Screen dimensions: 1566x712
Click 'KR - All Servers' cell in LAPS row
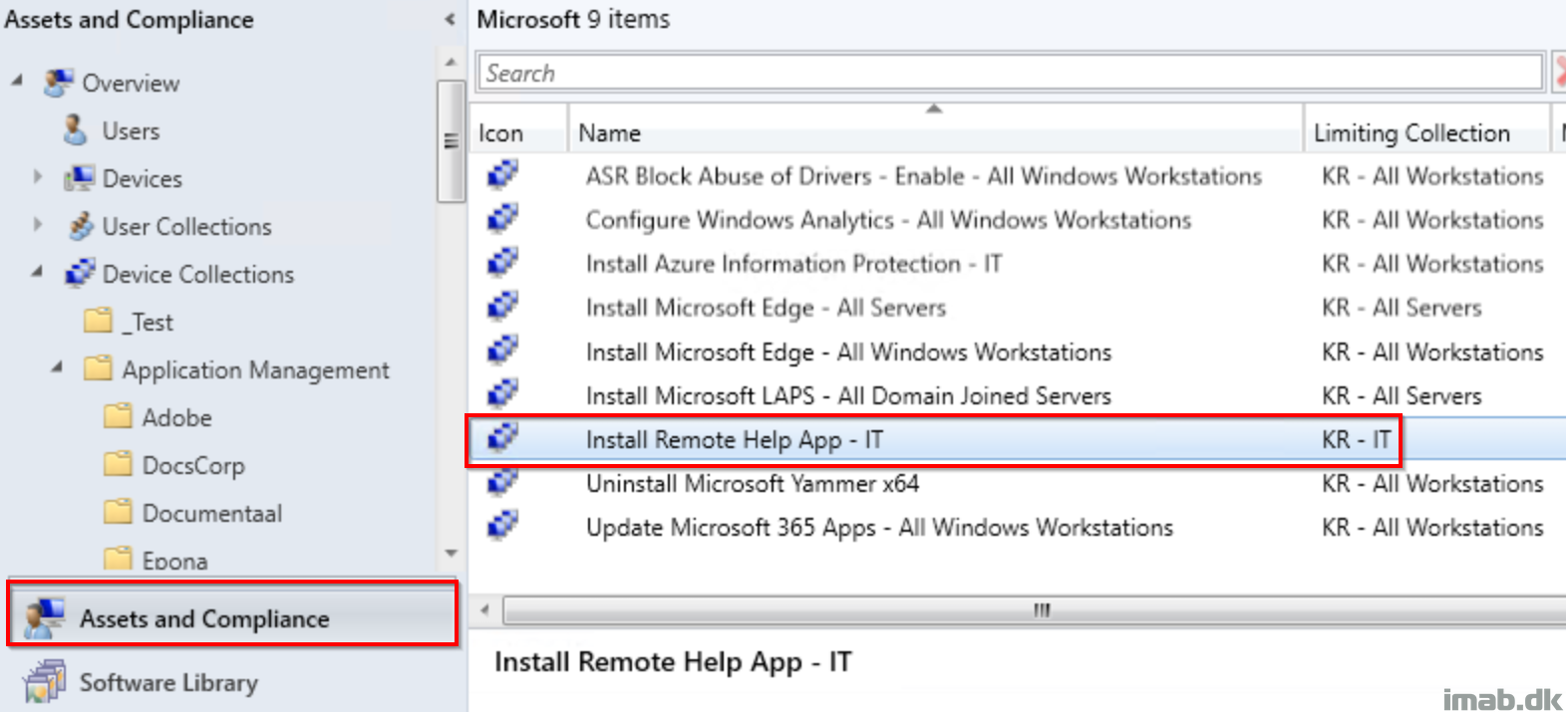point(1402,394)
